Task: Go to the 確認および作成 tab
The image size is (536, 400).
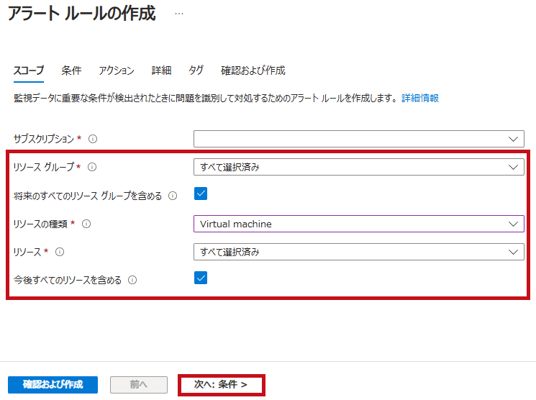Action: tap(253, 71)
